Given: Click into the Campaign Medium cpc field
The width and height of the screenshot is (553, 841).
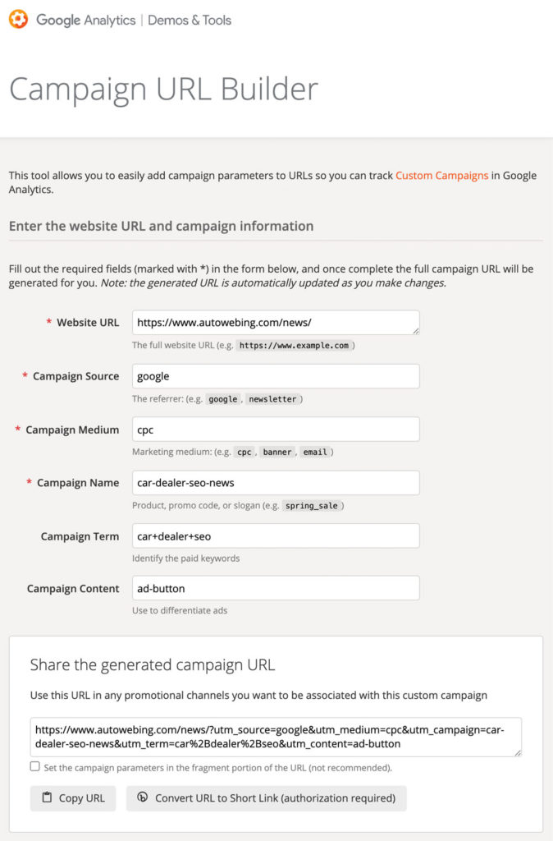Looking at the screenshot, I should [276, 430].
